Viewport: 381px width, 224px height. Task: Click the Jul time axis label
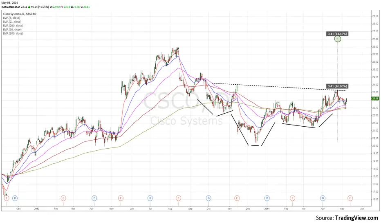pos(150,209)
